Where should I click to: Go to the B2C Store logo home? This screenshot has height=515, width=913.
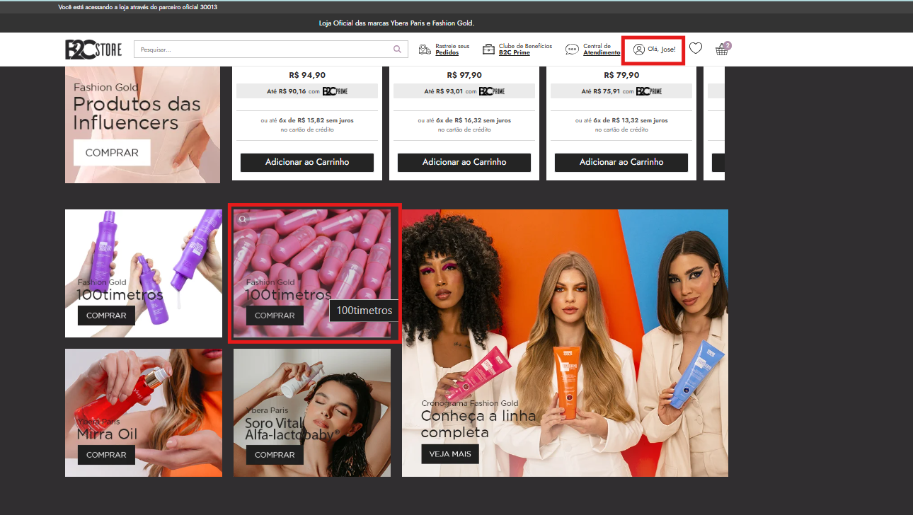pos(93,50)
